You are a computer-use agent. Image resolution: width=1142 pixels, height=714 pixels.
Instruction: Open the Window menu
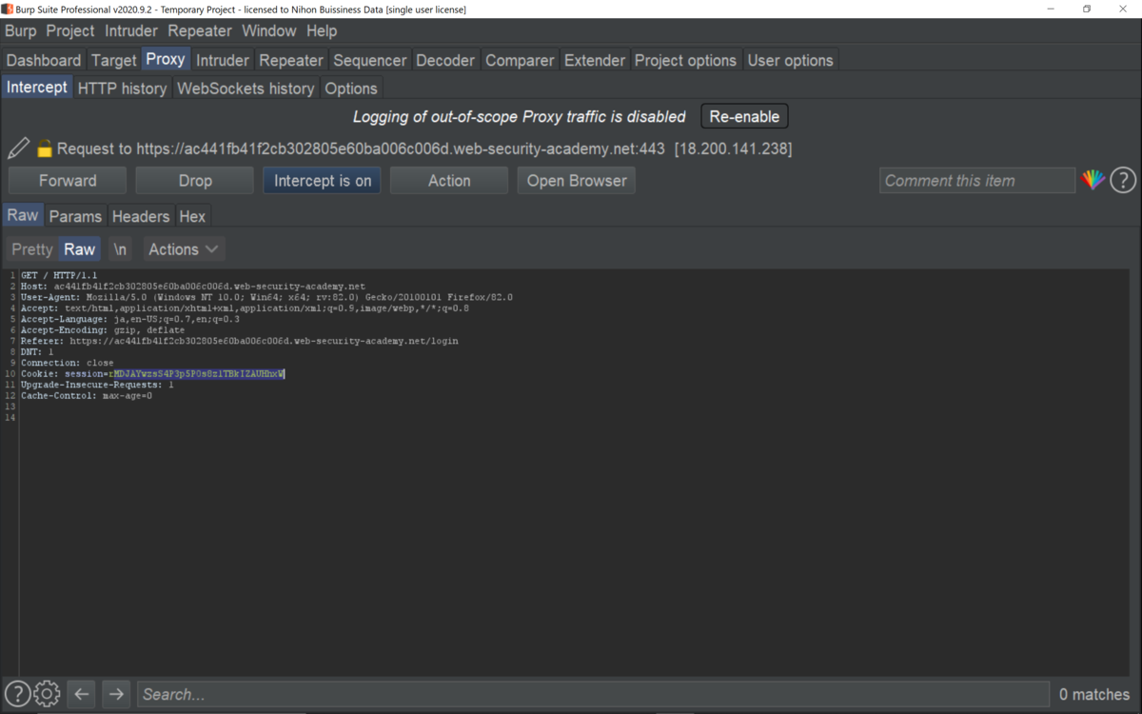click(269, 30)
